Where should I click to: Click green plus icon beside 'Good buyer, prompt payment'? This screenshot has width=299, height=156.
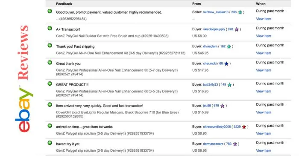pyautogui.click(x=50, y=11)
